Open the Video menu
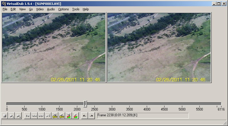 point(40,9)
